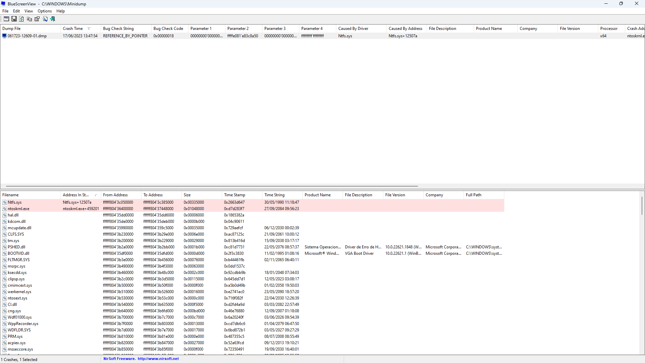Select the ntosext.sys row
The image size is (645, 363).
pyautogui.click(x=252, y=298)
